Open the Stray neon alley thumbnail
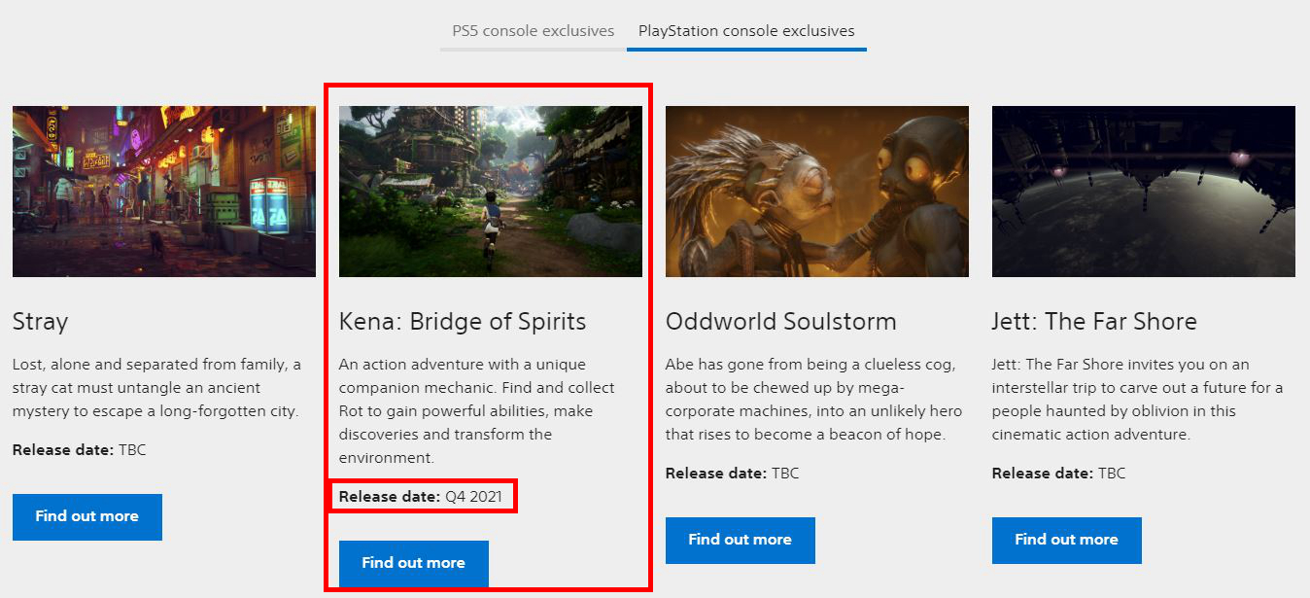Screen dimensions: 1310x598 [164, 192]
